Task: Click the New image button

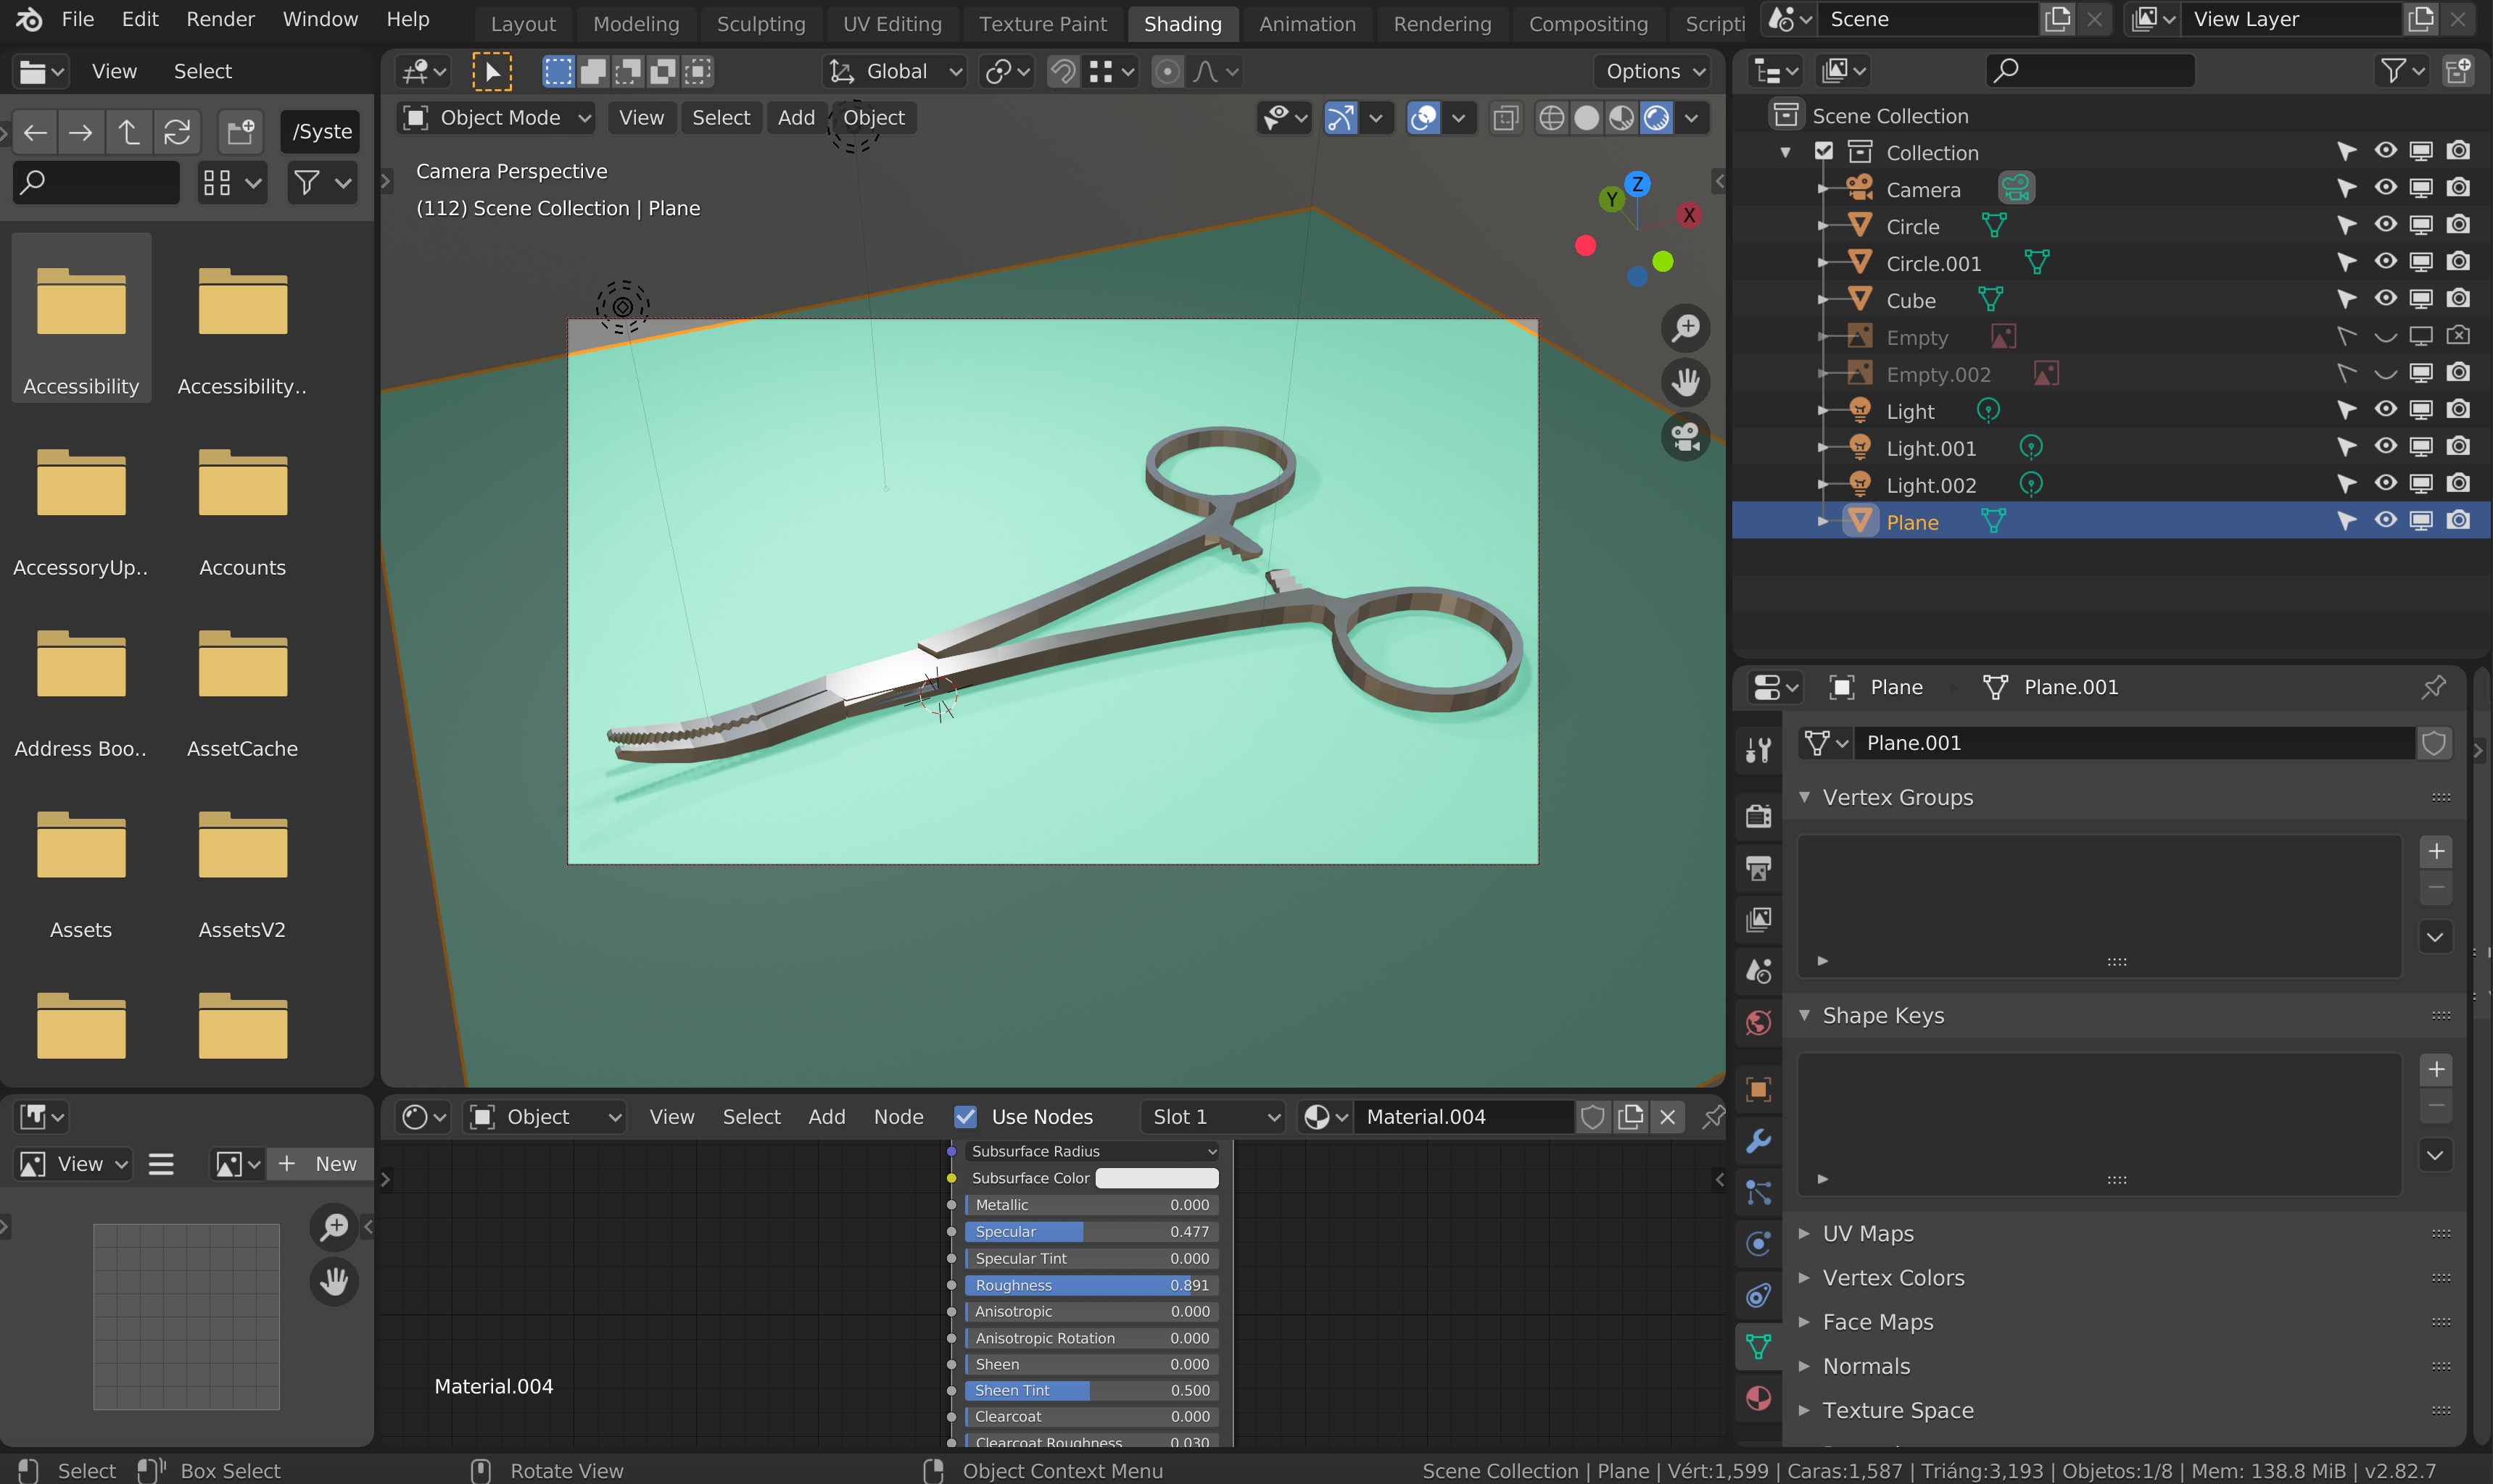Action: 319,1163
